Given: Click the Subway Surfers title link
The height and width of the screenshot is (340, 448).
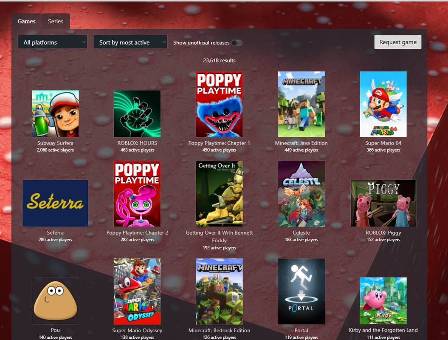Looking at the screenshot, I should (x=56, y=143).
